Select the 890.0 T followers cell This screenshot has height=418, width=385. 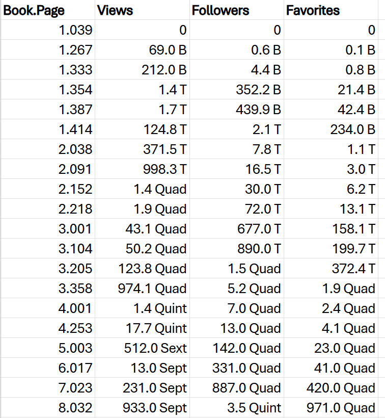237,248
